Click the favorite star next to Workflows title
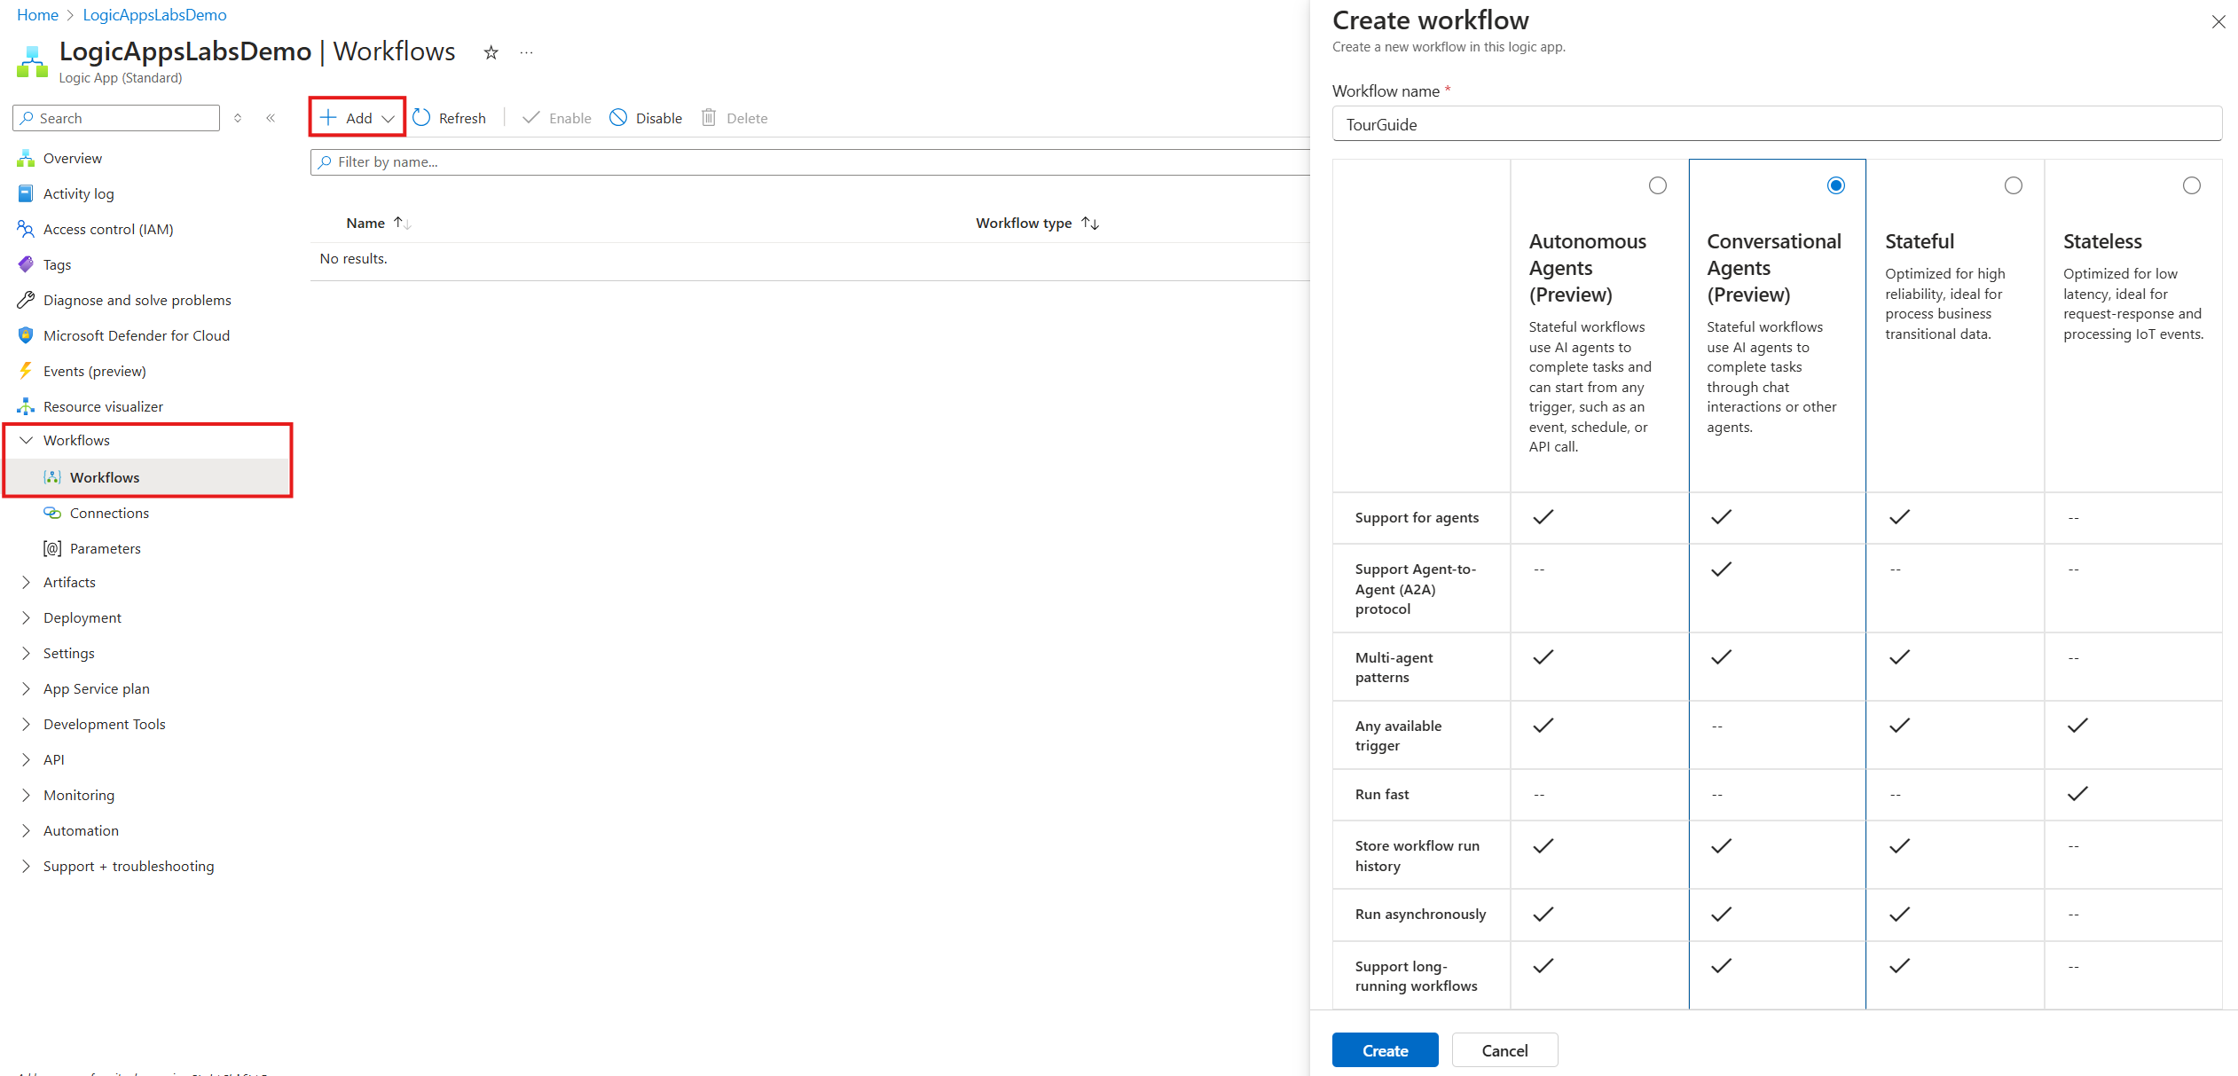 tap(491, 51)
